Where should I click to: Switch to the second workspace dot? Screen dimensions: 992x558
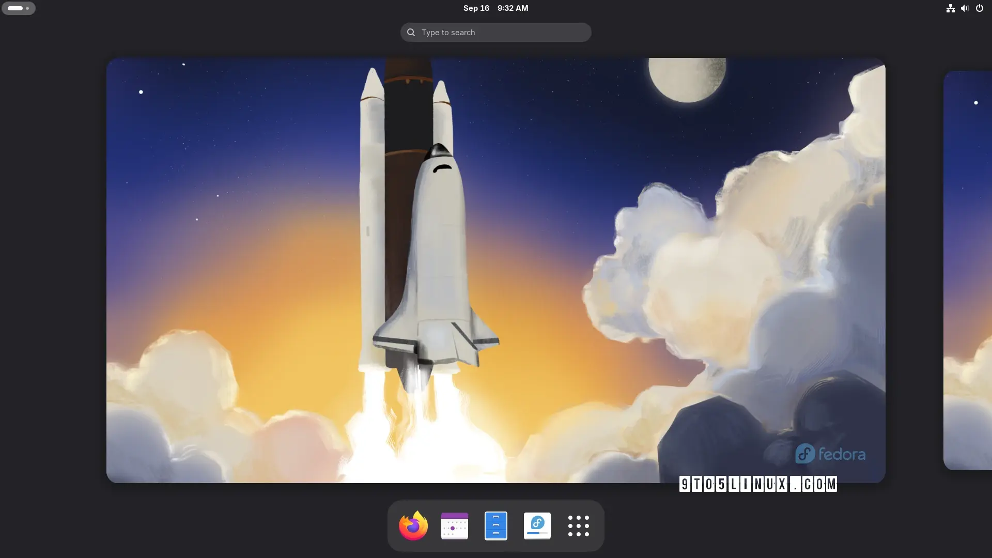(28, 8)
